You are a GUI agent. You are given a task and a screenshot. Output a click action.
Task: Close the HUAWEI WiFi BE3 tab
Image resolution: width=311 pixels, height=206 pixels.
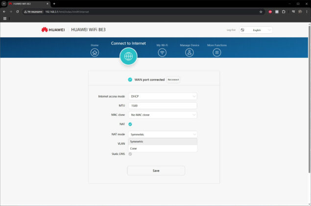(48, 4)
